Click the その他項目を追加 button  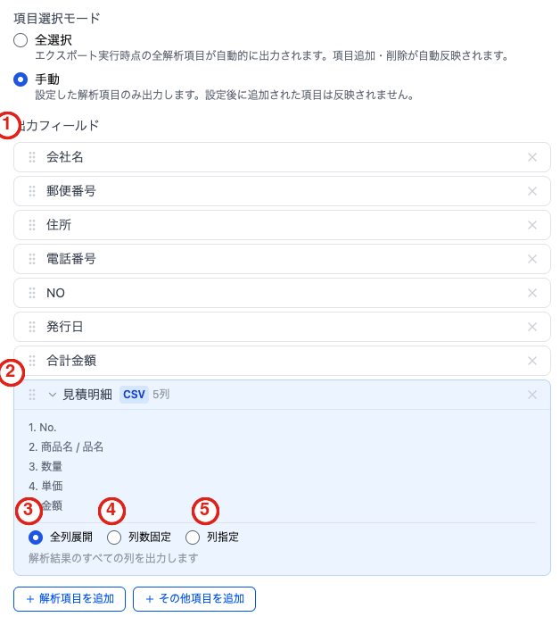click(x=194, y=599)
